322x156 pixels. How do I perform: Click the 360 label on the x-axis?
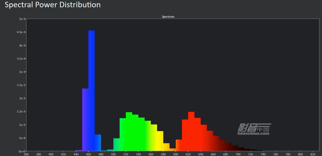pyautogui.click(x=26, y=154)
